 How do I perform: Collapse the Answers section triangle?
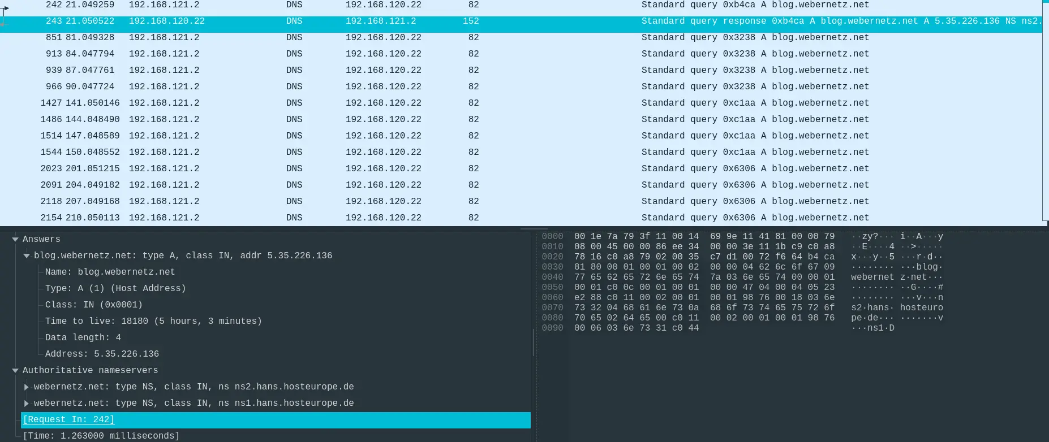pyautogui.click(x=15, y=240)
